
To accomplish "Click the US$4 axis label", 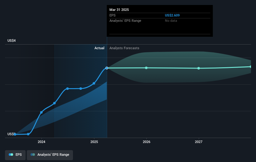I will click(x=12, y=40).
